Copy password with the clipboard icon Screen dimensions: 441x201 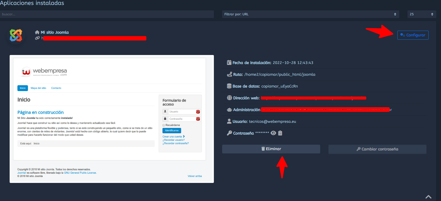click(280, 133)
